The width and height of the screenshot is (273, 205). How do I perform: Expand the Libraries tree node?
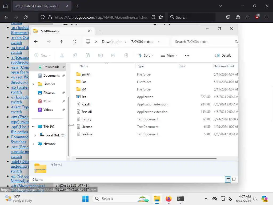33,84
